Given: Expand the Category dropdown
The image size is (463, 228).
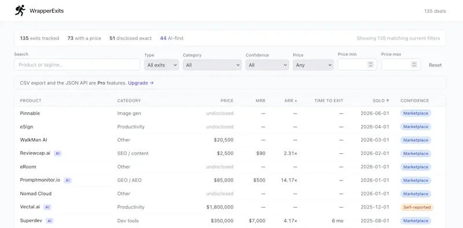Looking at the screenshot, I should tap(212, 65).
